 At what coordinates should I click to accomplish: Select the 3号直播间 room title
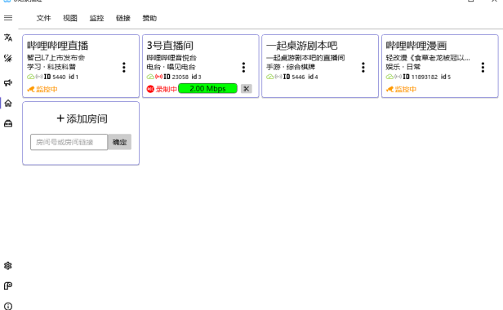[x=170, y=46]
